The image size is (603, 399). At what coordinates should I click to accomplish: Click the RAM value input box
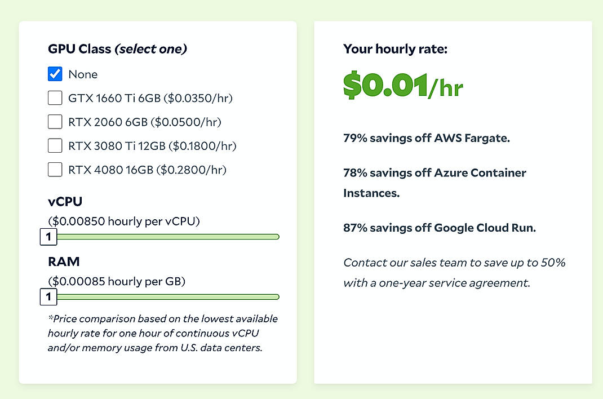[x=48, y=296]
